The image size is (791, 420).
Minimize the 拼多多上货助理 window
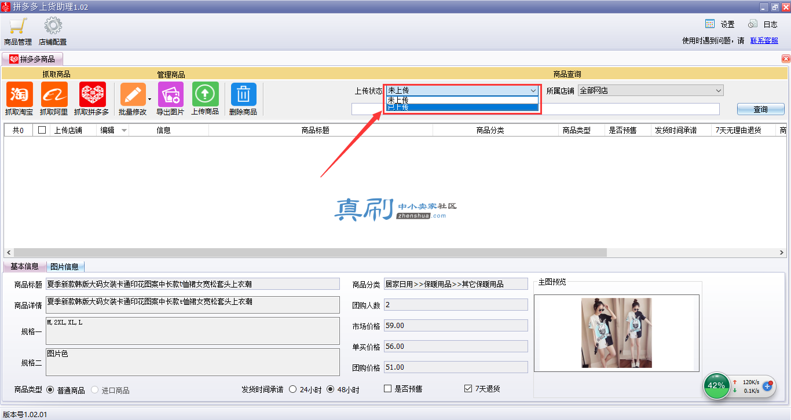coord(764,7)
